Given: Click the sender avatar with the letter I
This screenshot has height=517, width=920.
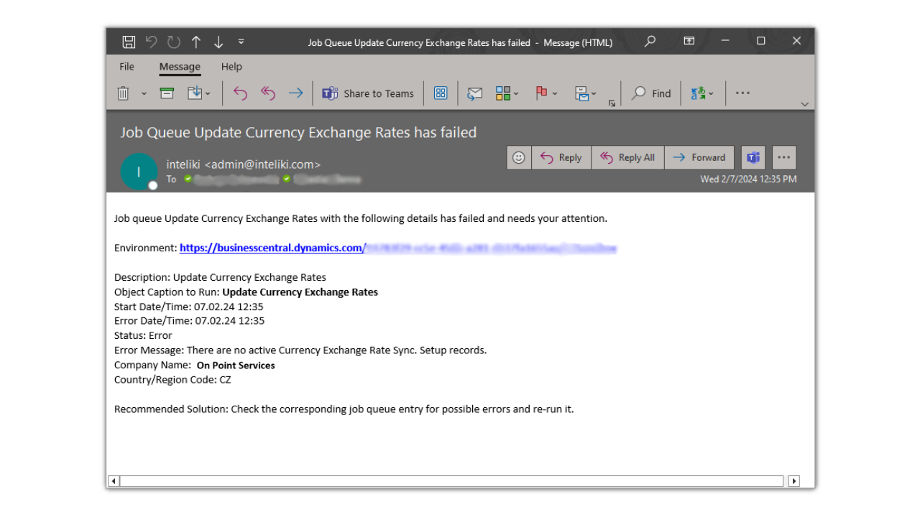Looking at the screenshot, I should 139,172.
